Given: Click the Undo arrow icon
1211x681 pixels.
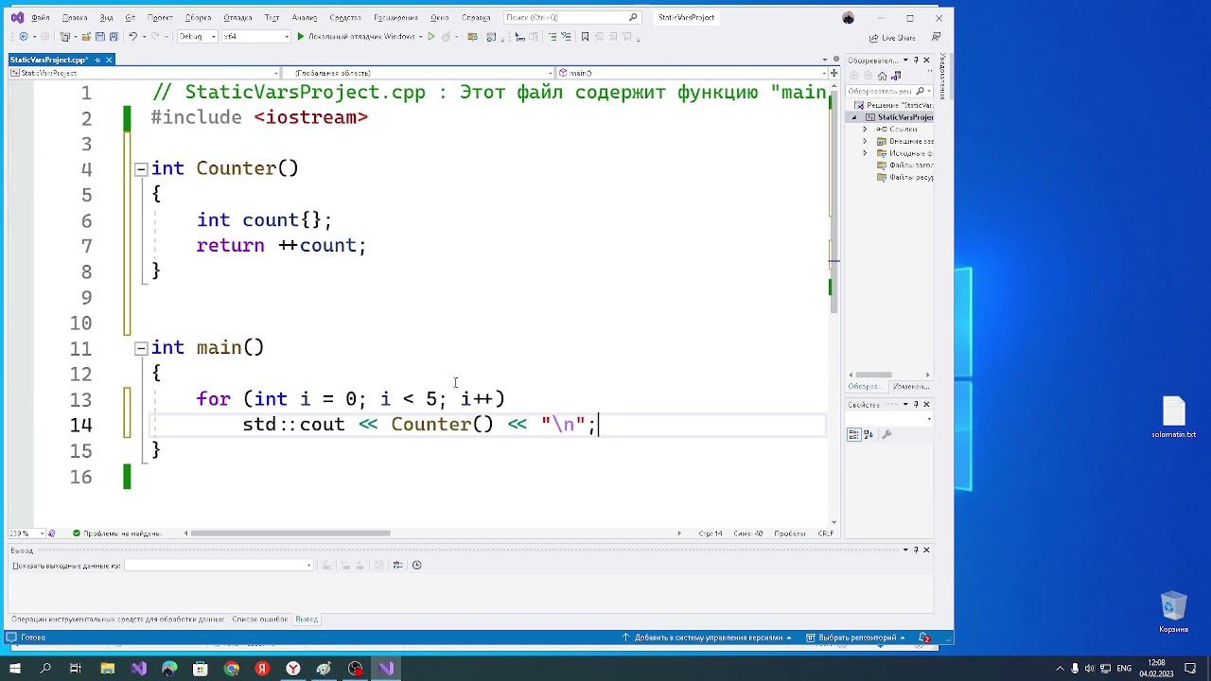Looking at the screenshot, I should point(133,37).
